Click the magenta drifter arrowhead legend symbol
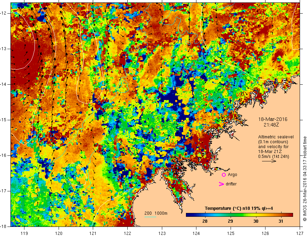The height and width of the screenshot is (237, 307). [x=222, y=184]
